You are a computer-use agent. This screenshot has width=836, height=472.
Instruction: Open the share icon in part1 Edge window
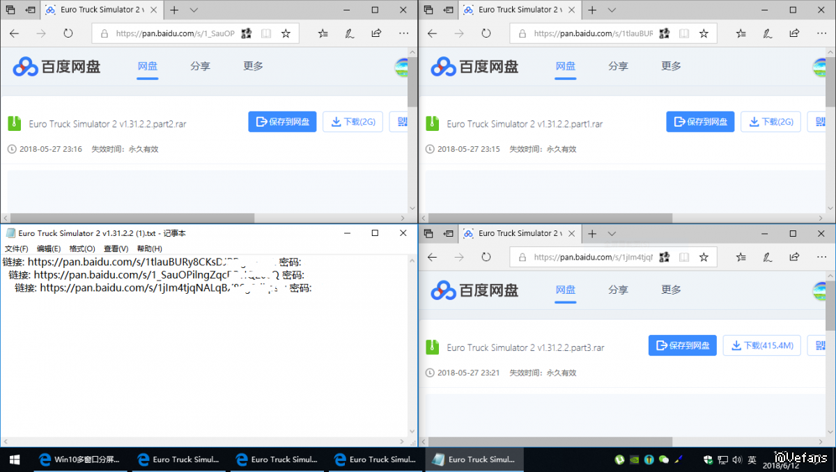(x=794, y=33)
